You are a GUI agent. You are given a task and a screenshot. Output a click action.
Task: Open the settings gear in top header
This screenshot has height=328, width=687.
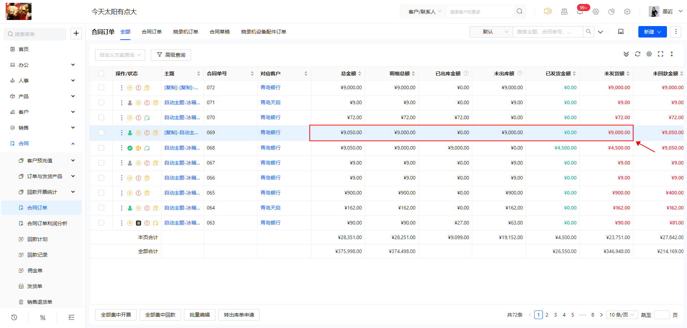596,11
